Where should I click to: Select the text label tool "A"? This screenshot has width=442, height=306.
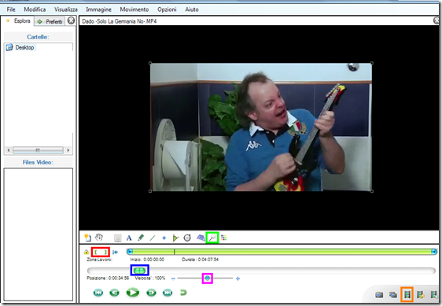[x=129, y=238]
